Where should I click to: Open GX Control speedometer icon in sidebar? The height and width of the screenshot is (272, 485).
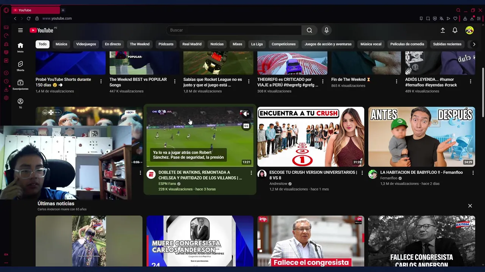pos(6,36)
